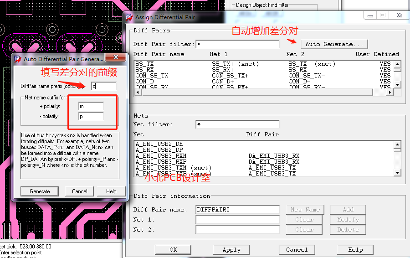Edit the plus polarity suffix field
This screenshot has width=410, height=258.
point(91,106)
